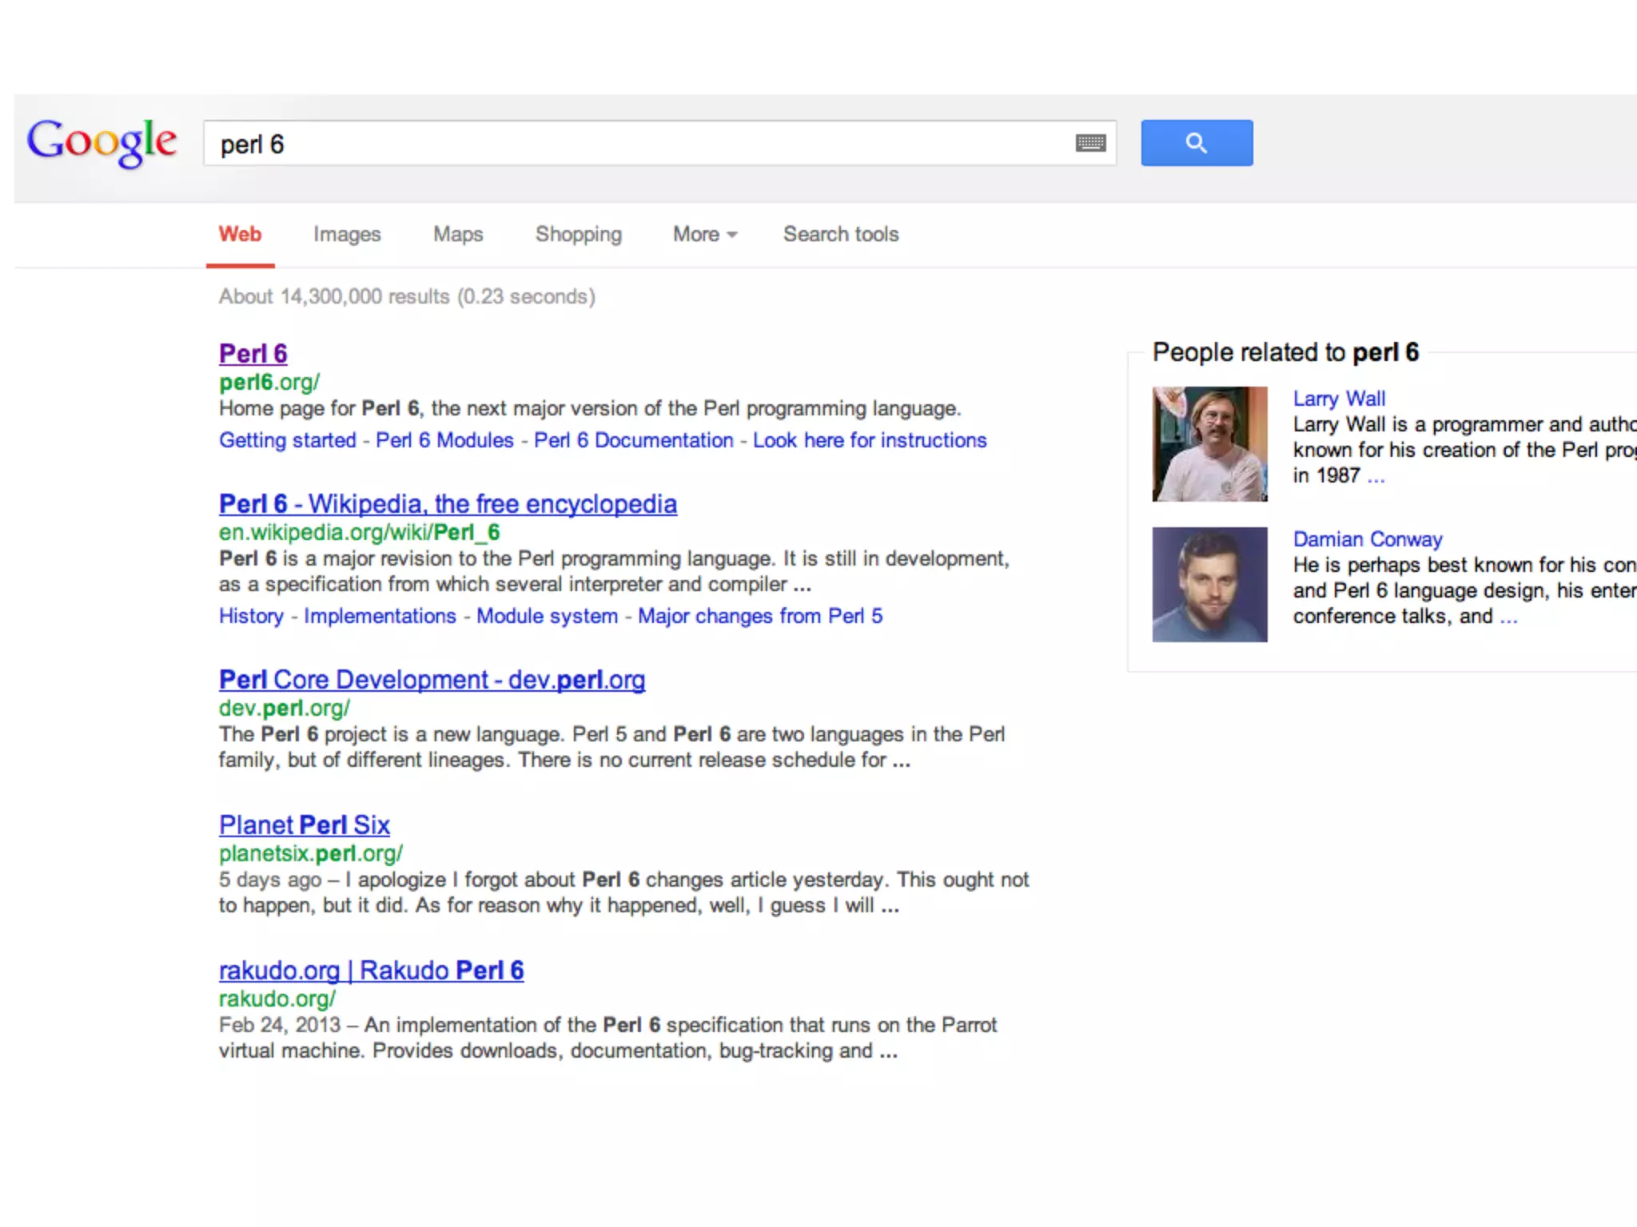1637x1227 pixels.
Task: Click the Google logo
Action: (102, 141)
